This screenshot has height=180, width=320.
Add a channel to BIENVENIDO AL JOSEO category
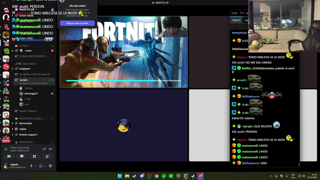(52, 118)
